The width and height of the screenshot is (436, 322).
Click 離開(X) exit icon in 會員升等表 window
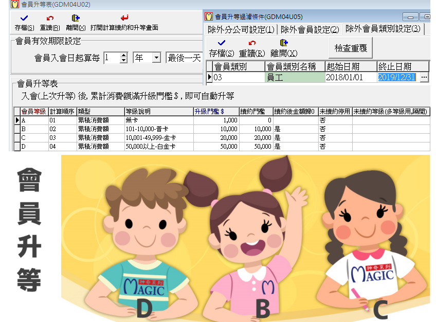[x=76, y=19]
